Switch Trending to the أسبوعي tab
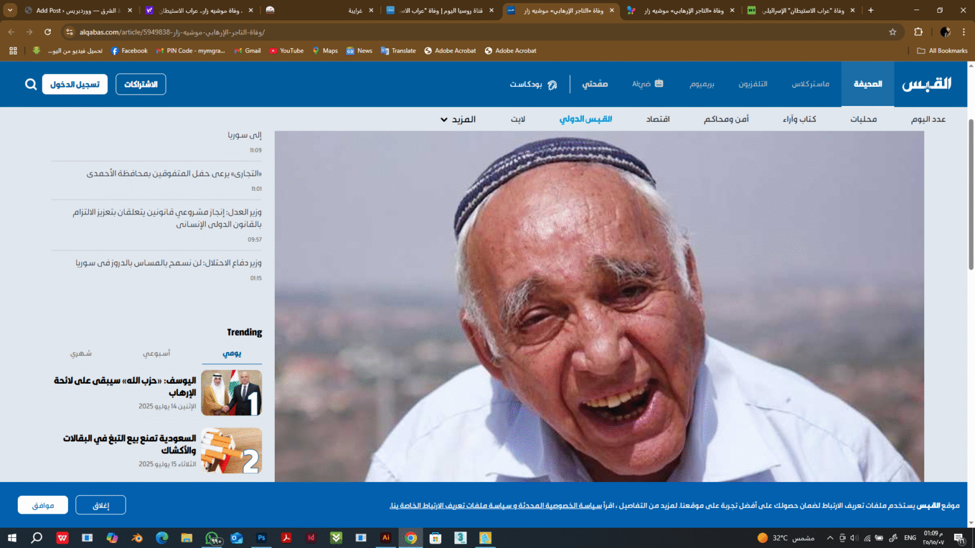The width and height of the screenshot is (975, 548). pyautogui.click(x=156, y=353)
